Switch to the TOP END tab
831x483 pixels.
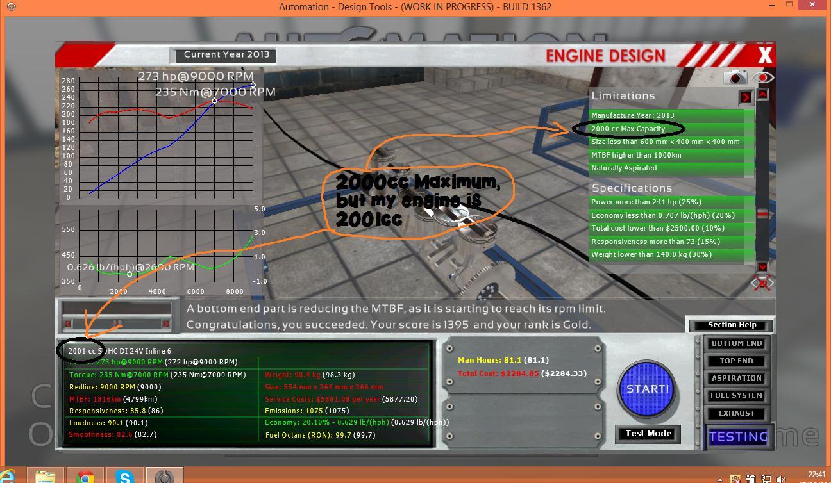tap(736, 361)
